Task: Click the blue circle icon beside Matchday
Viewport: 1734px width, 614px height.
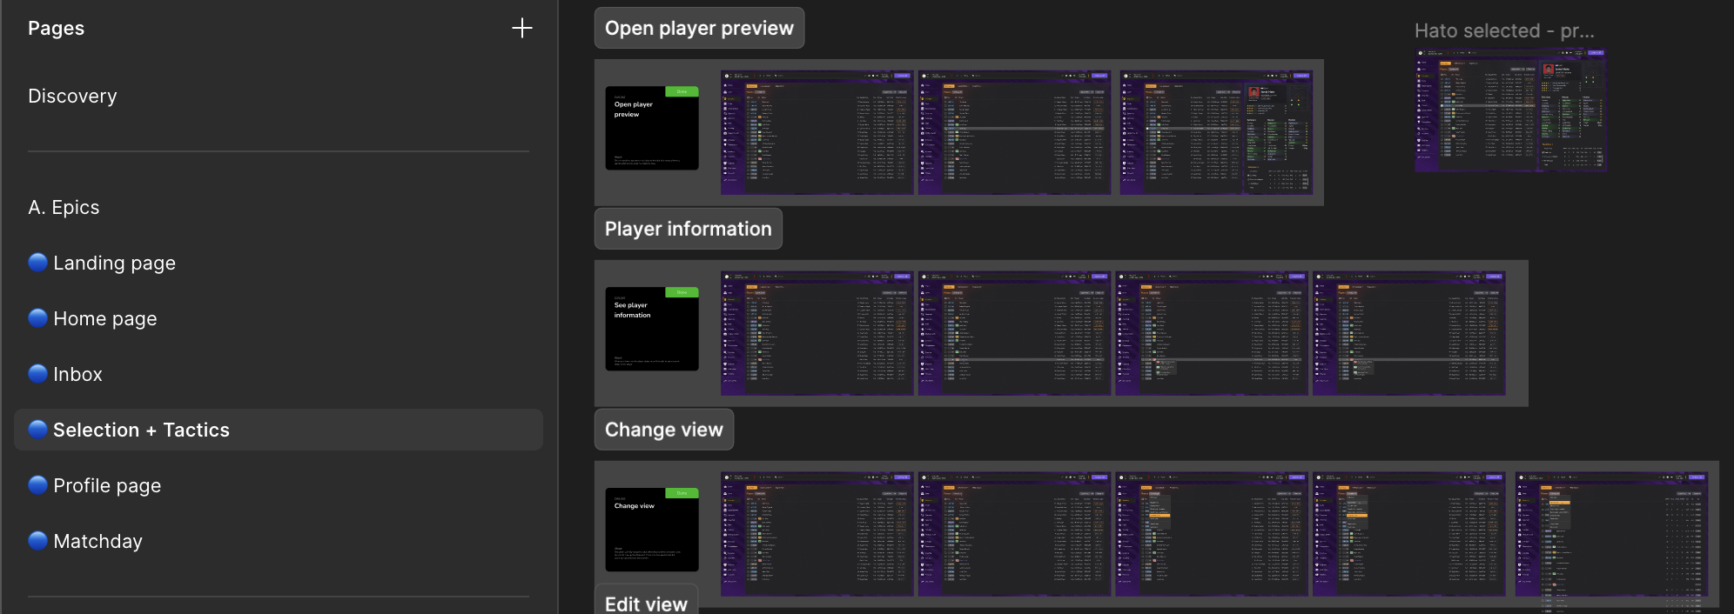Action: click(37, 541)
